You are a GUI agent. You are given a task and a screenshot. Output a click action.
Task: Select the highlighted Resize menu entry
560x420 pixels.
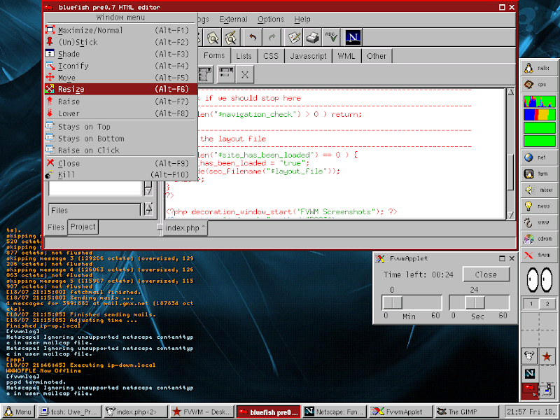(x=120, y=90)
